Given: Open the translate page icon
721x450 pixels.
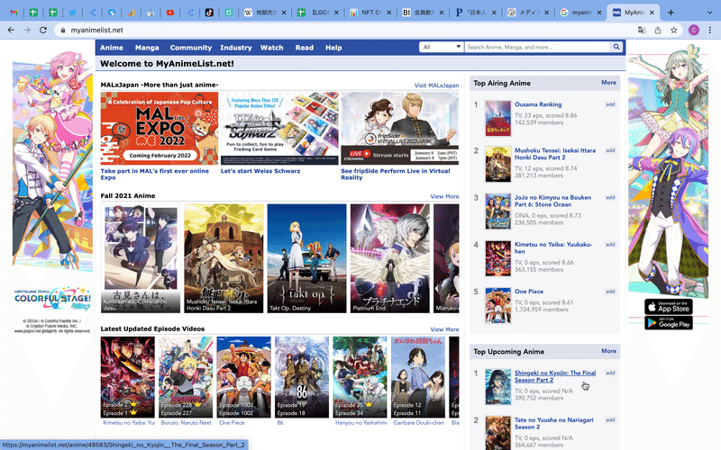Looking at the screenshot, I should pyautogui.click(x=642, y=30).
